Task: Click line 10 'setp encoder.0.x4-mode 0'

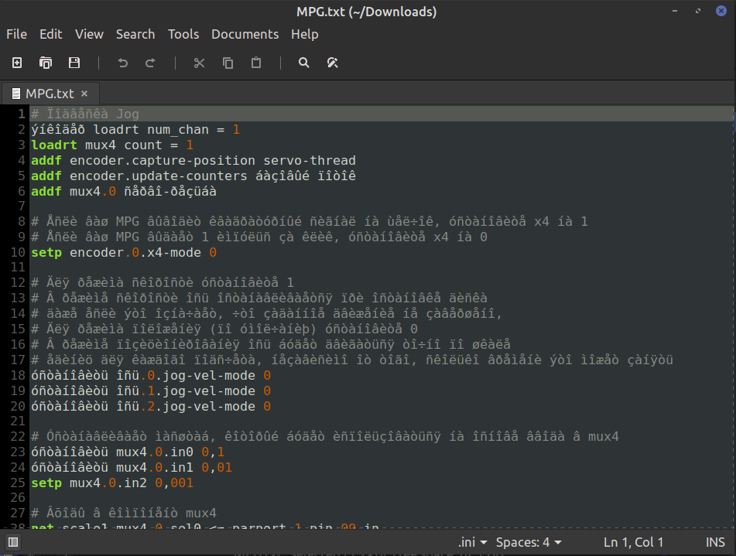Action: coord(124,252)
